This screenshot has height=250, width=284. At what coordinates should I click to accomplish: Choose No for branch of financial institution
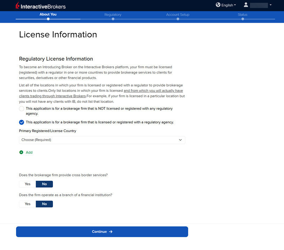pos(44,204)
